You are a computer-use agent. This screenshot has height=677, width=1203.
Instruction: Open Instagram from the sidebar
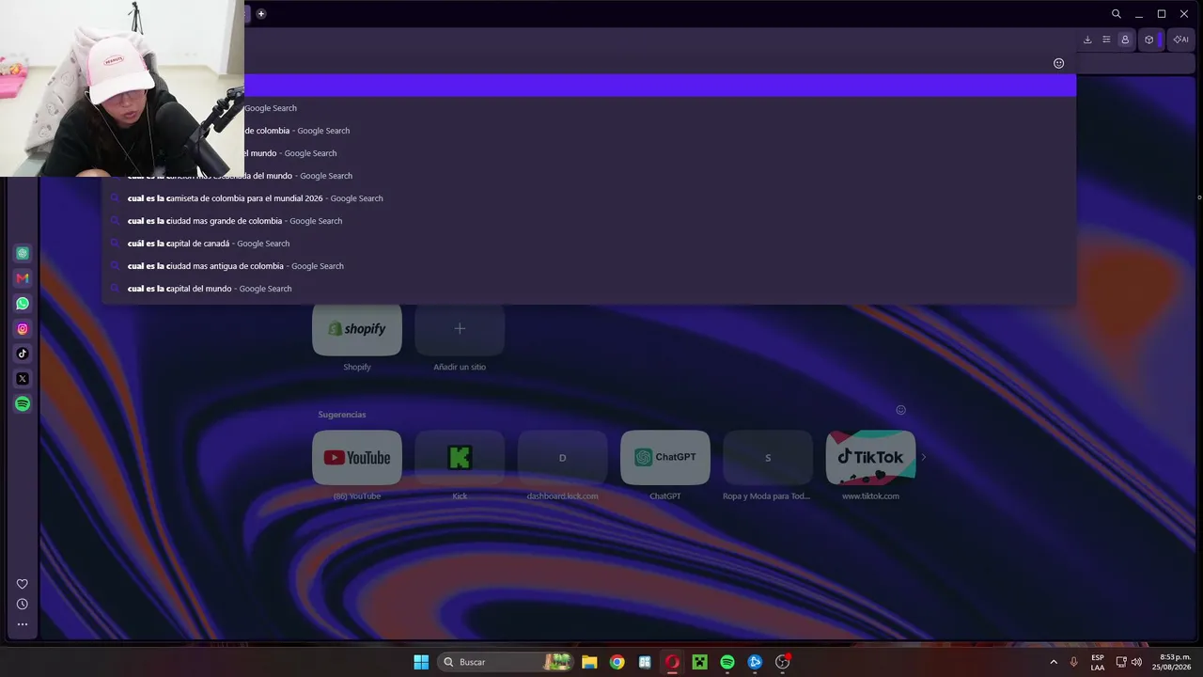[x=23, y=329]
